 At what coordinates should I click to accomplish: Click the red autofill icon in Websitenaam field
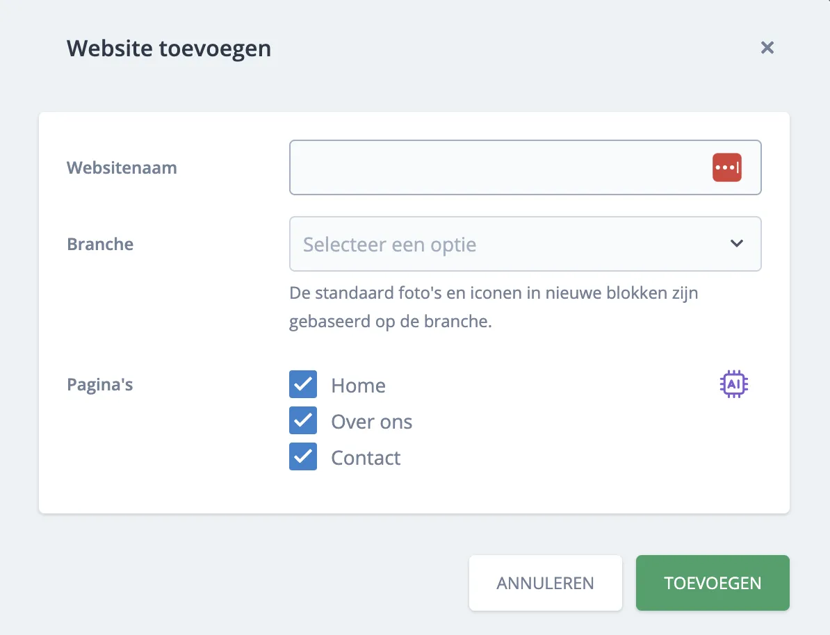(x=729, y=167)
